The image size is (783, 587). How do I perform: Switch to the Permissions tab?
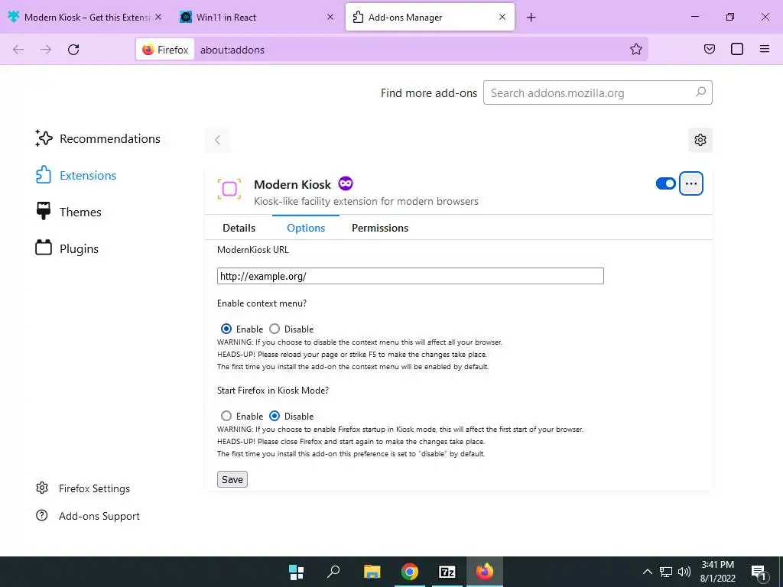click(380, 228)
